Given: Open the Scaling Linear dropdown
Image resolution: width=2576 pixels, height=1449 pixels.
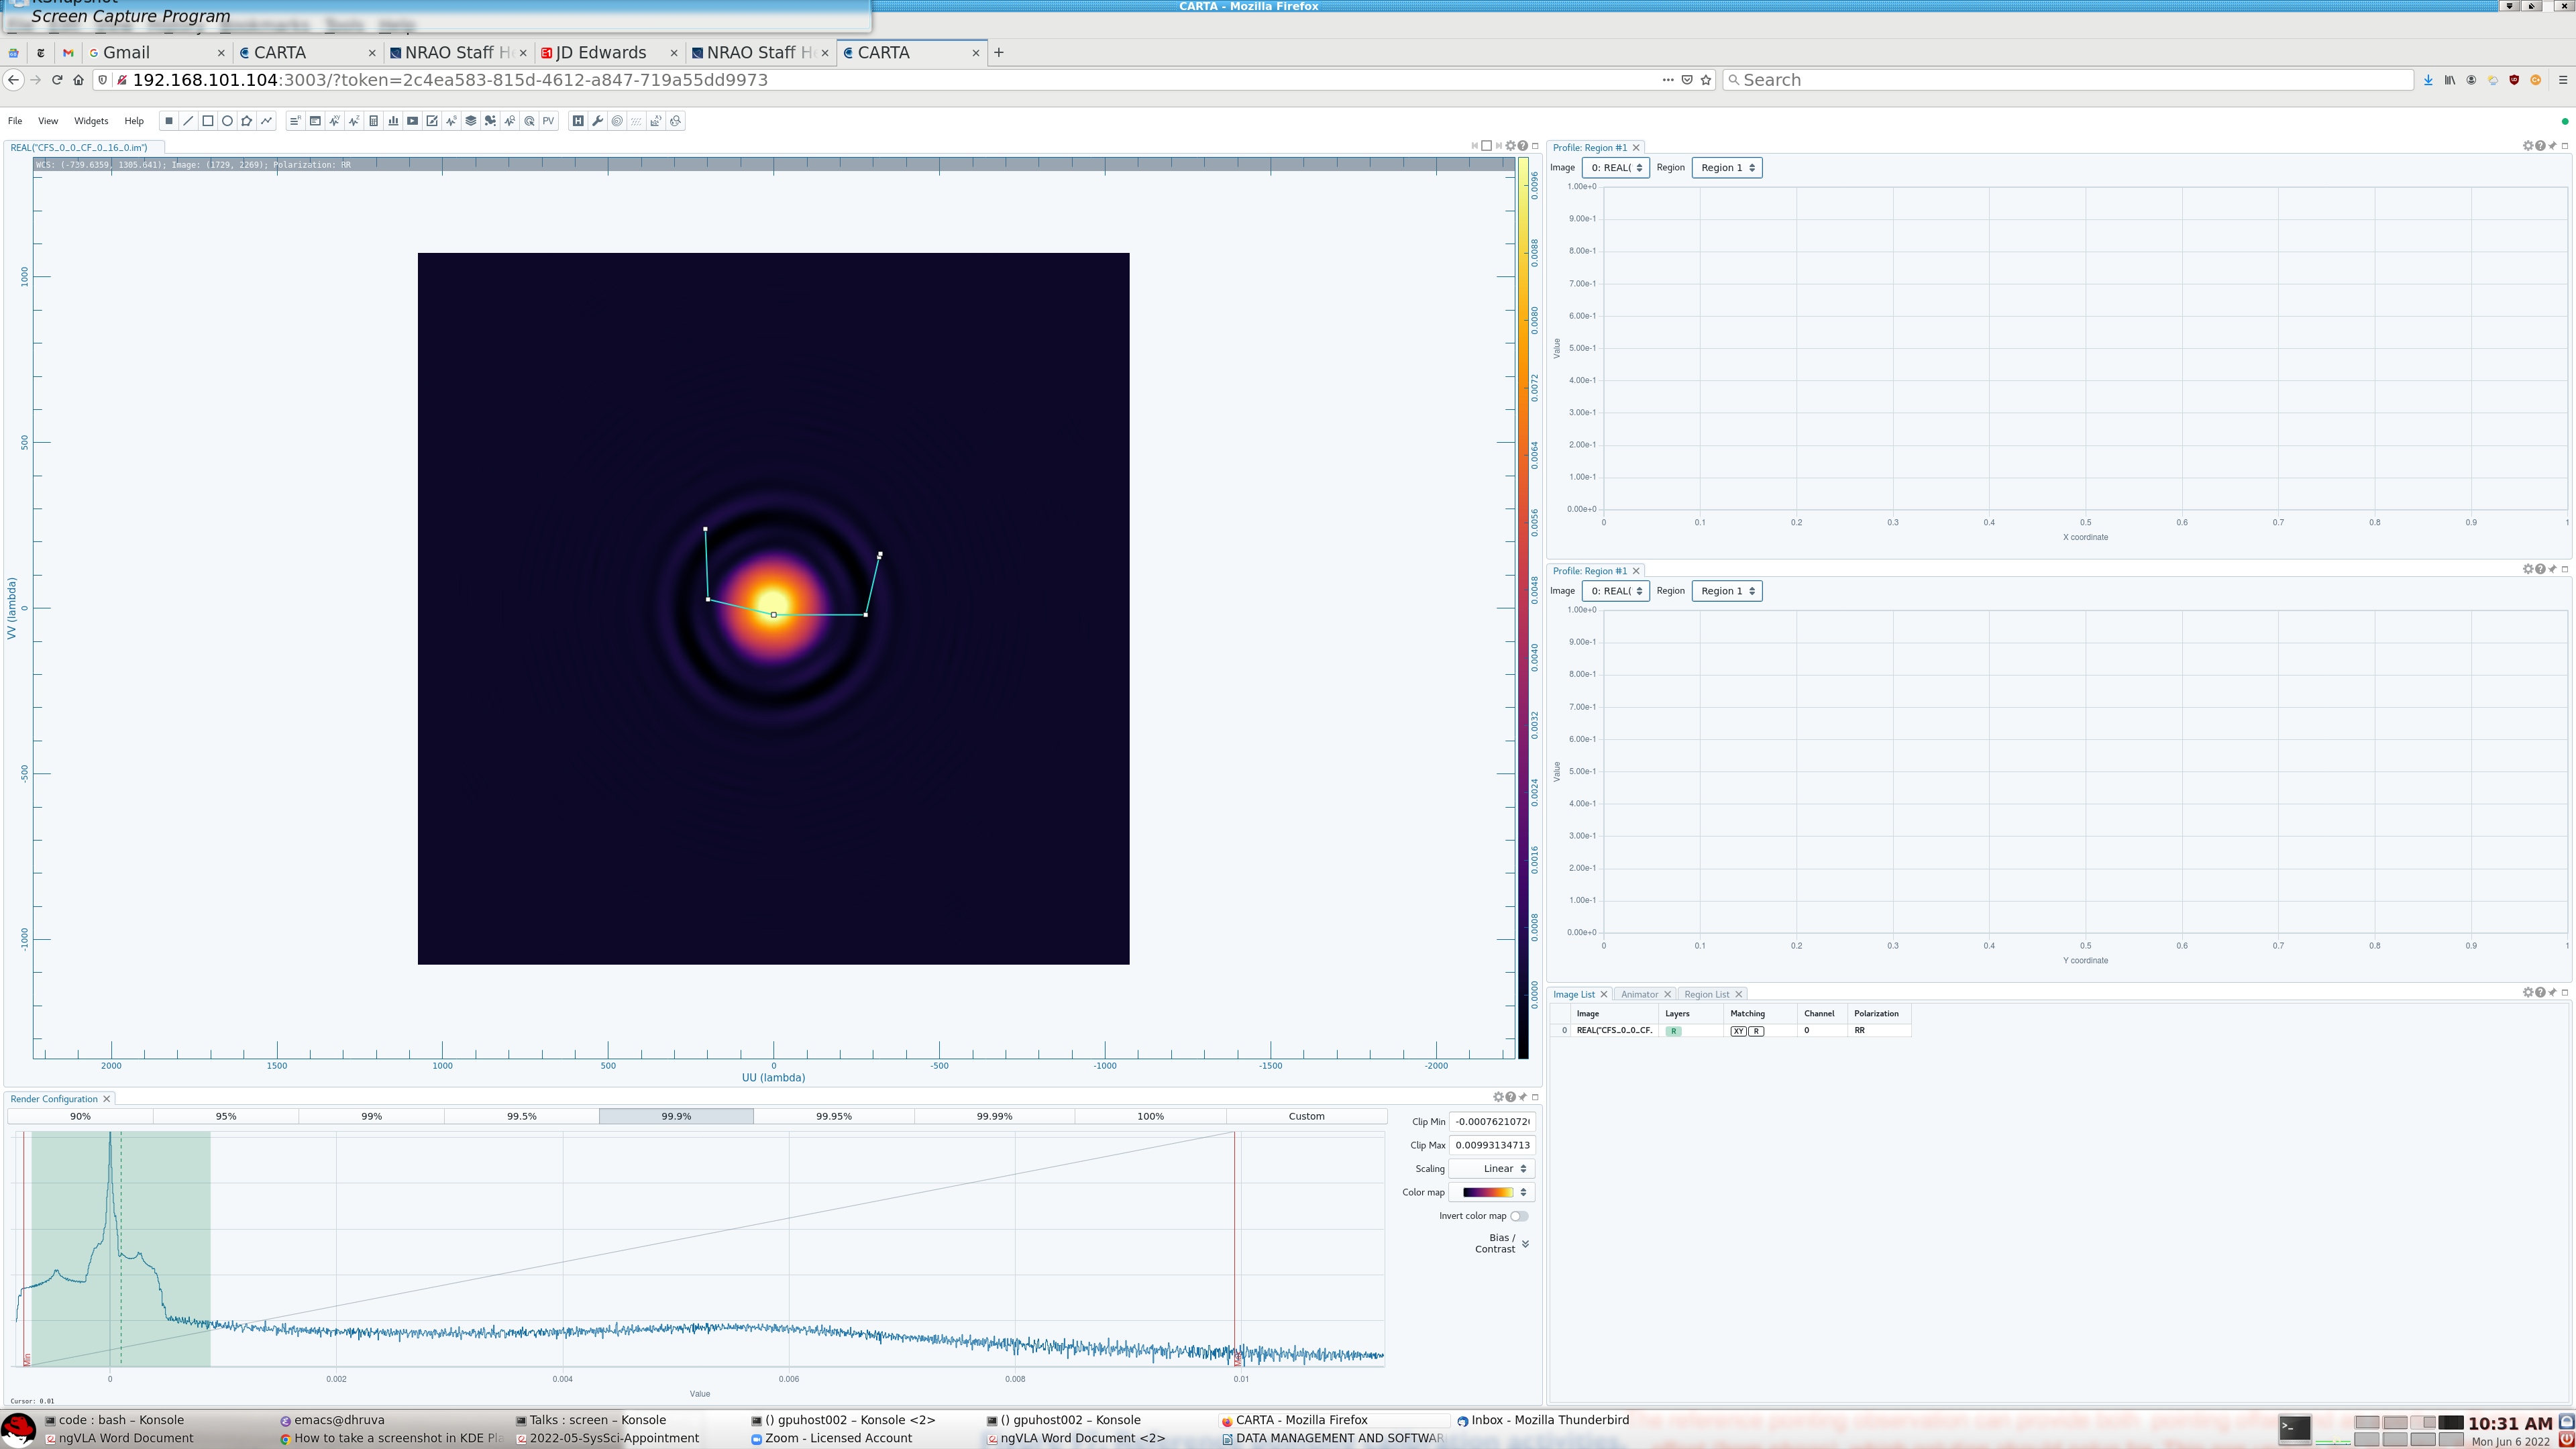Looking at the screenshot, I should (x=1493, y=1169).
